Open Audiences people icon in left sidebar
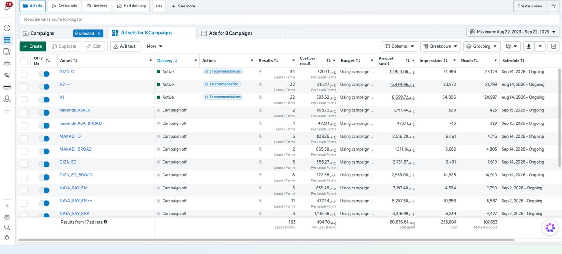 click(7, 63)
